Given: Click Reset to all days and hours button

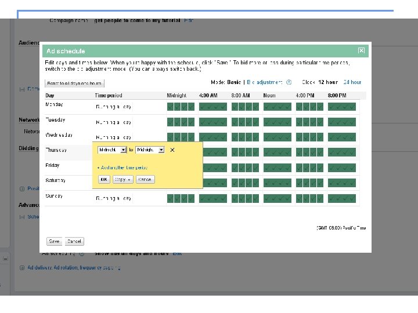Looking at the screenshot, I should pos(74,83).
